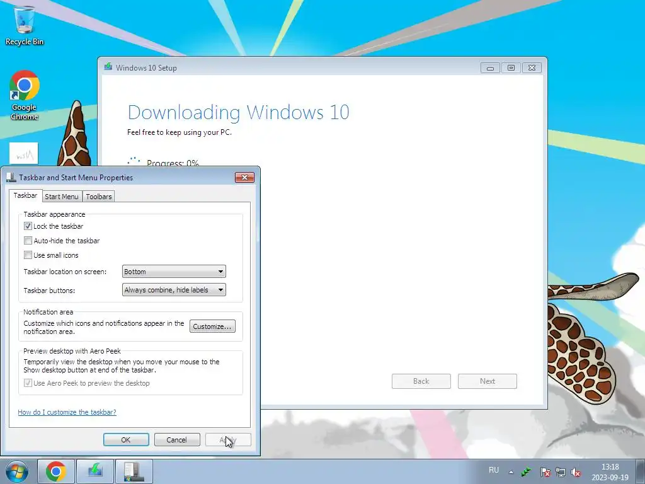Viewport: 645px width, 484px height.
Task: Click the RU language indicator
Action: [x=494, y=470]
